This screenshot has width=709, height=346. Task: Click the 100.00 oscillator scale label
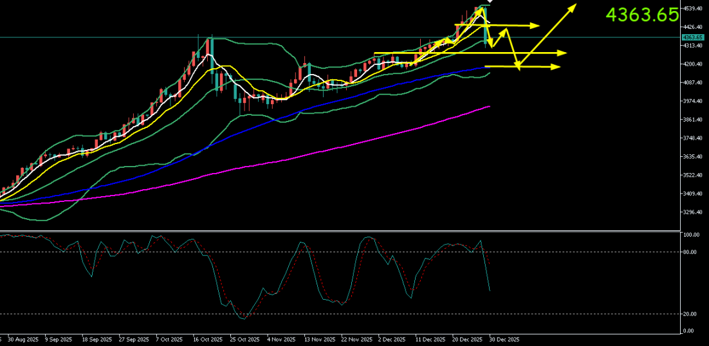[691, 235]
